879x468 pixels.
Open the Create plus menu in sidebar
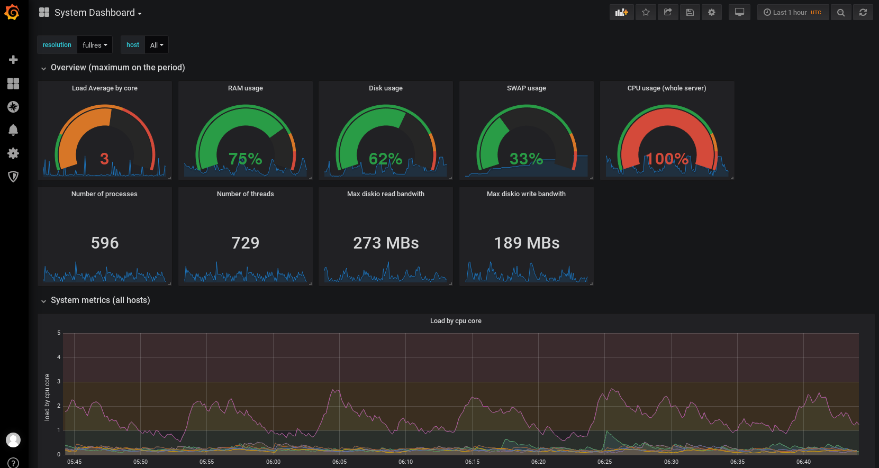[x=13, y=60]
